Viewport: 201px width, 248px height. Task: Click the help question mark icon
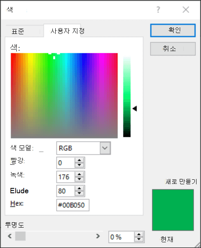(158, 10)
